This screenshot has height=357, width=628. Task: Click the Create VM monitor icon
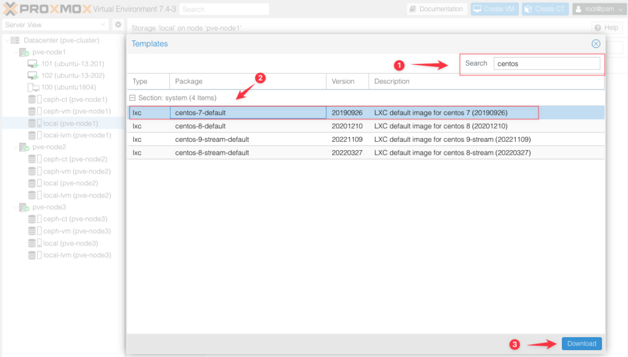pyautogui.click(x=477, y=9)
